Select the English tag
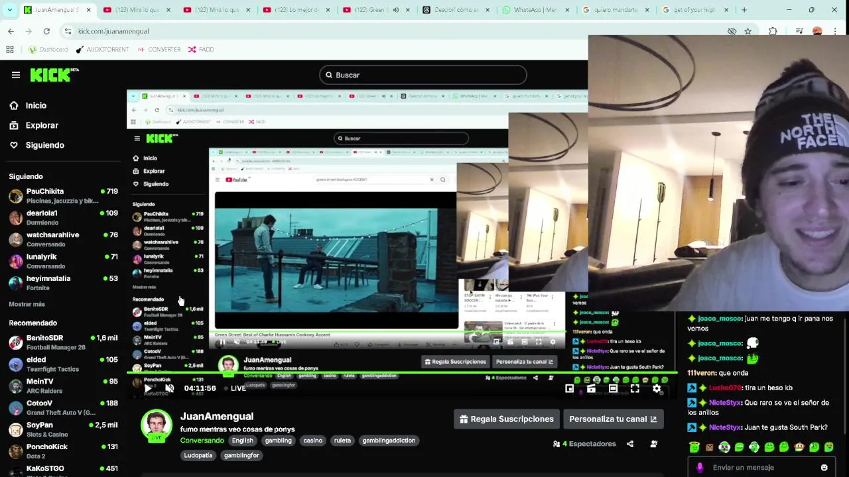Viewport: 849px width, 477px height. click(x=242, y=441)
